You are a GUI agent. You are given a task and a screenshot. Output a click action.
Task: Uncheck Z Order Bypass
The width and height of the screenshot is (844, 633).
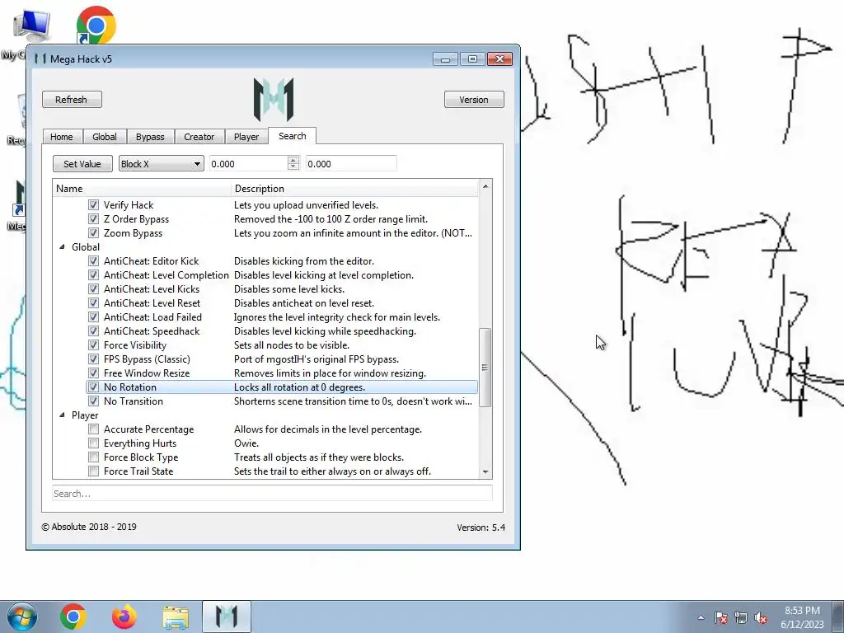pyautogui.click(x=94, y=219)
